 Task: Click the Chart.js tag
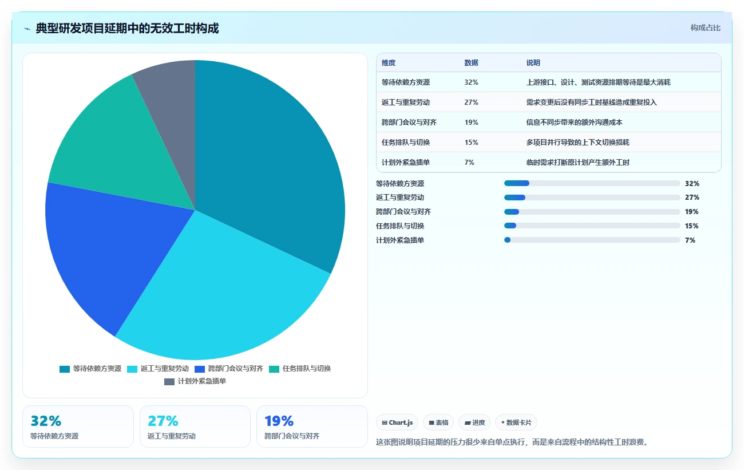pos(397,422)
